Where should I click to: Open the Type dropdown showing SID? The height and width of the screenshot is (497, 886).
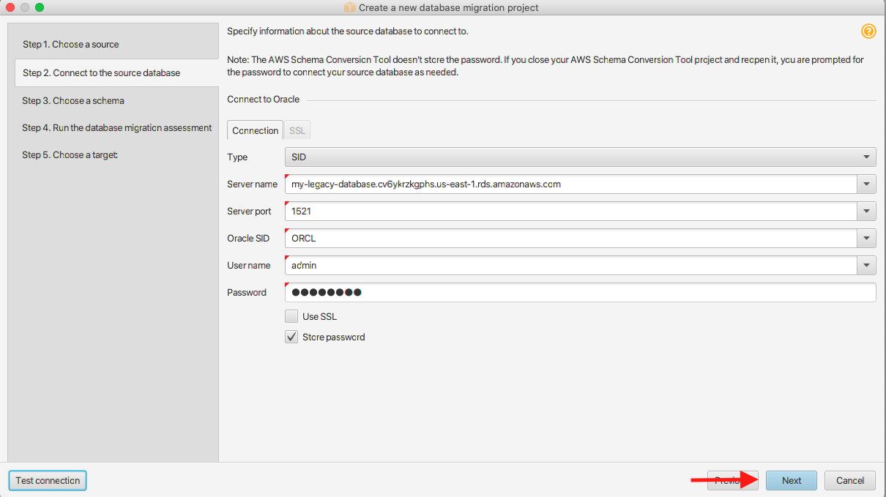(580, 157)
